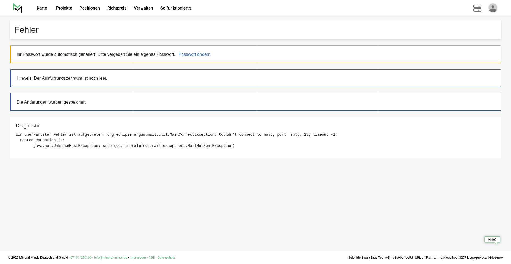Select Positionen in the top navigation

pyautogui.click(x=89, y=8)
